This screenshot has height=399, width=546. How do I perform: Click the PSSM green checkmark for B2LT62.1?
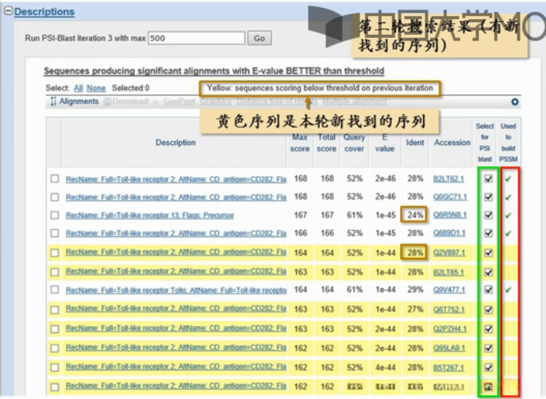509,179
